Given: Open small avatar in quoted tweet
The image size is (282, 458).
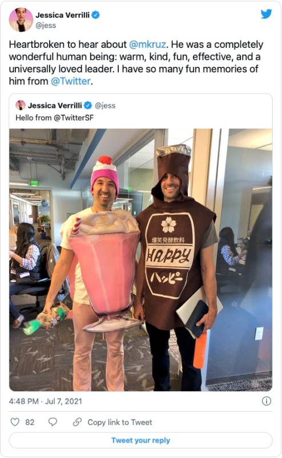Looking at the screenshot, I should [21, 105].
